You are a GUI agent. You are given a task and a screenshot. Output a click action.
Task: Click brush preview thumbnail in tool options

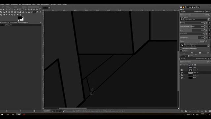[x=182, y=19]
